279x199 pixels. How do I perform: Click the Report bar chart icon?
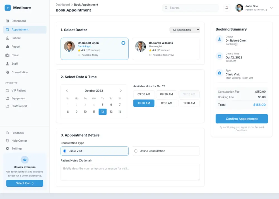pos(7,46)
